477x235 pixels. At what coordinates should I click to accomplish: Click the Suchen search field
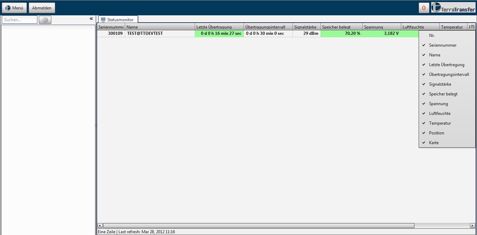click(20, 20)
